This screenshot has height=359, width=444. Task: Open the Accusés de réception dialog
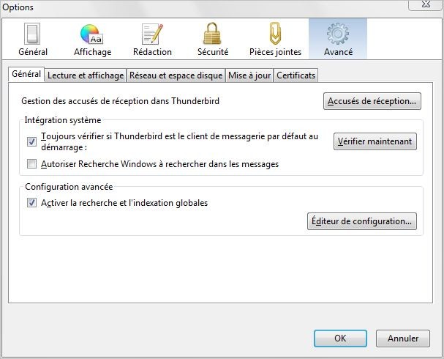(372, 101)
